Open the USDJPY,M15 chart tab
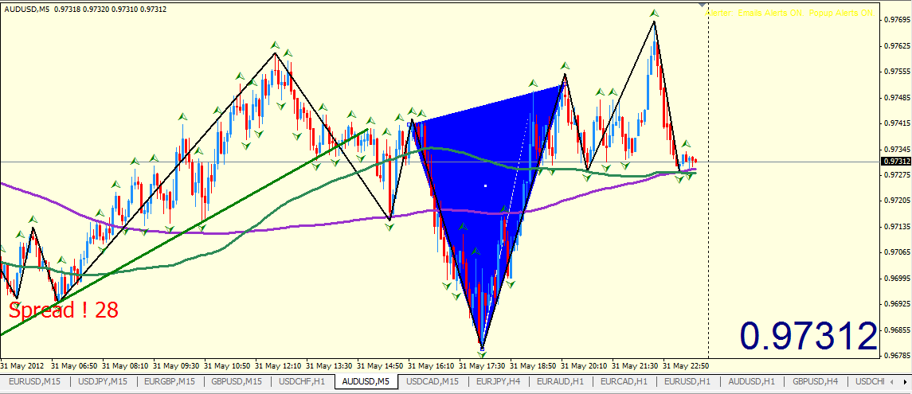This screenshot has height=394, width=912. (102, 382)
